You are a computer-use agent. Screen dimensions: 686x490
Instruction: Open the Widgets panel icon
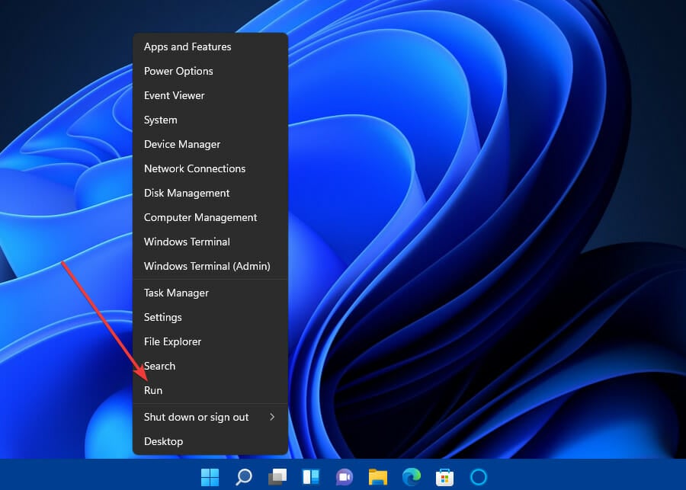pos(310,477)
